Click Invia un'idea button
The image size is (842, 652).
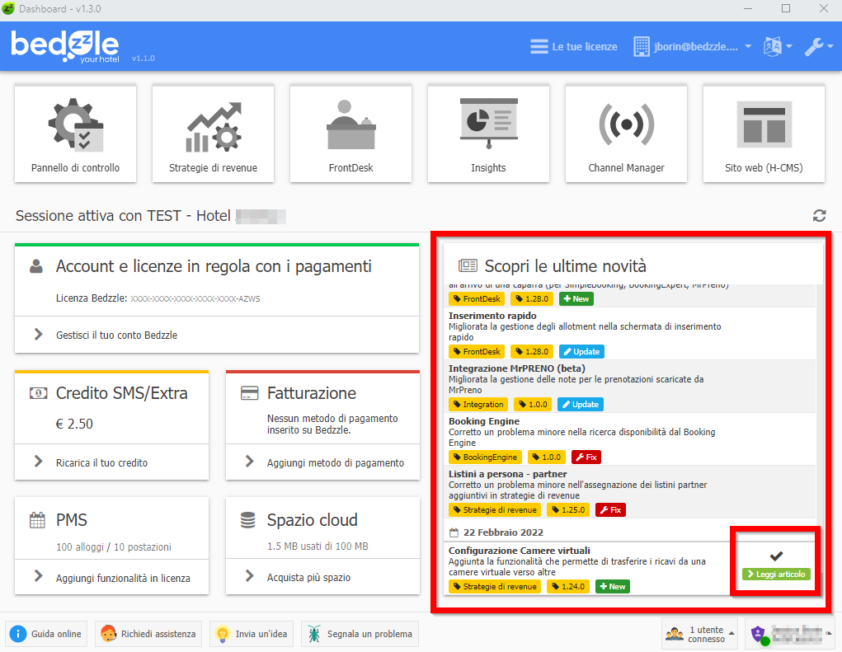point(252,634)
